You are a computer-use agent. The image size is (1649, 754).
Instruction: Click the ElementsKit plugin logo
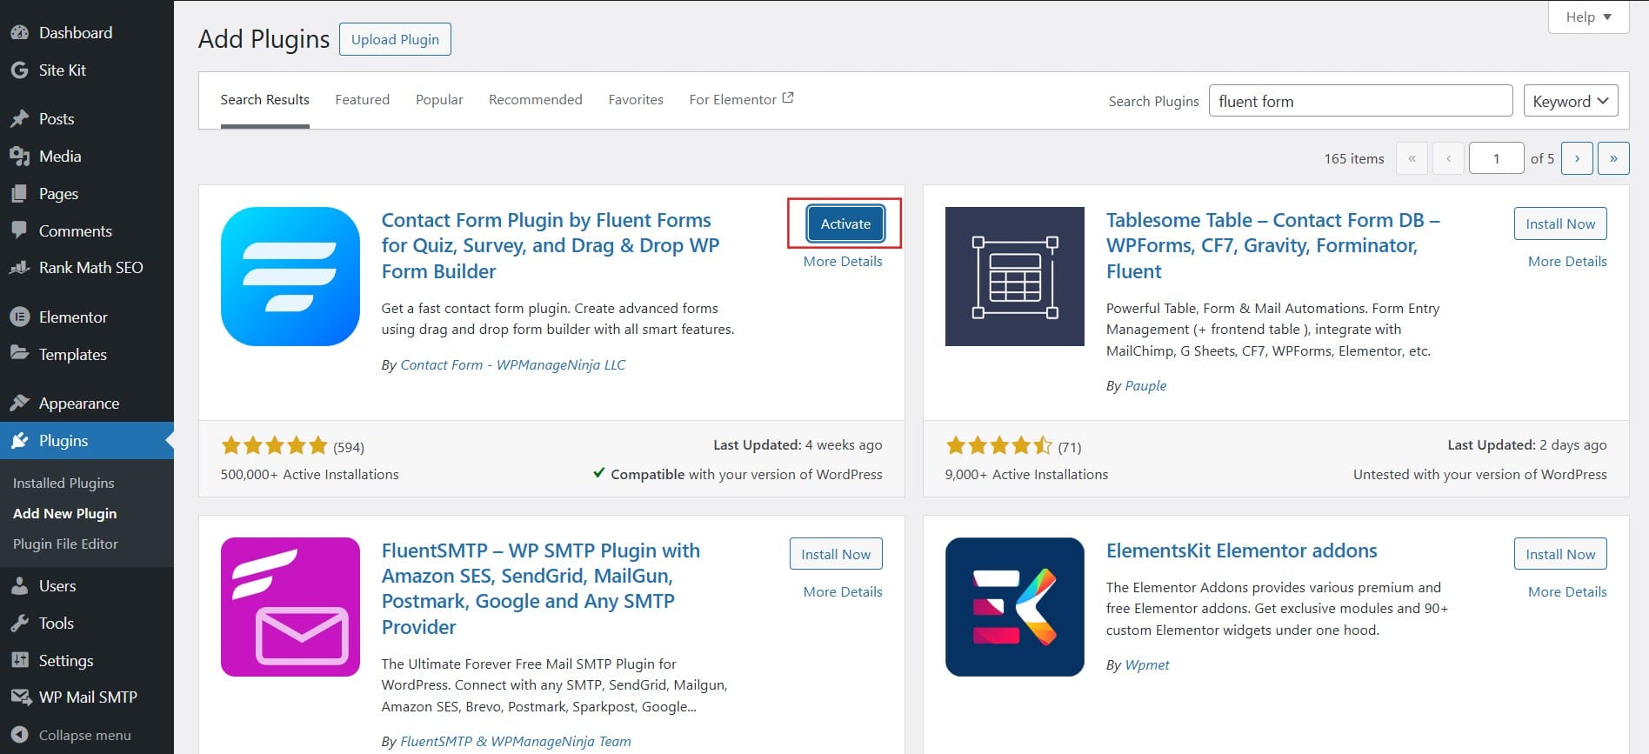(x=1015, y=607)
